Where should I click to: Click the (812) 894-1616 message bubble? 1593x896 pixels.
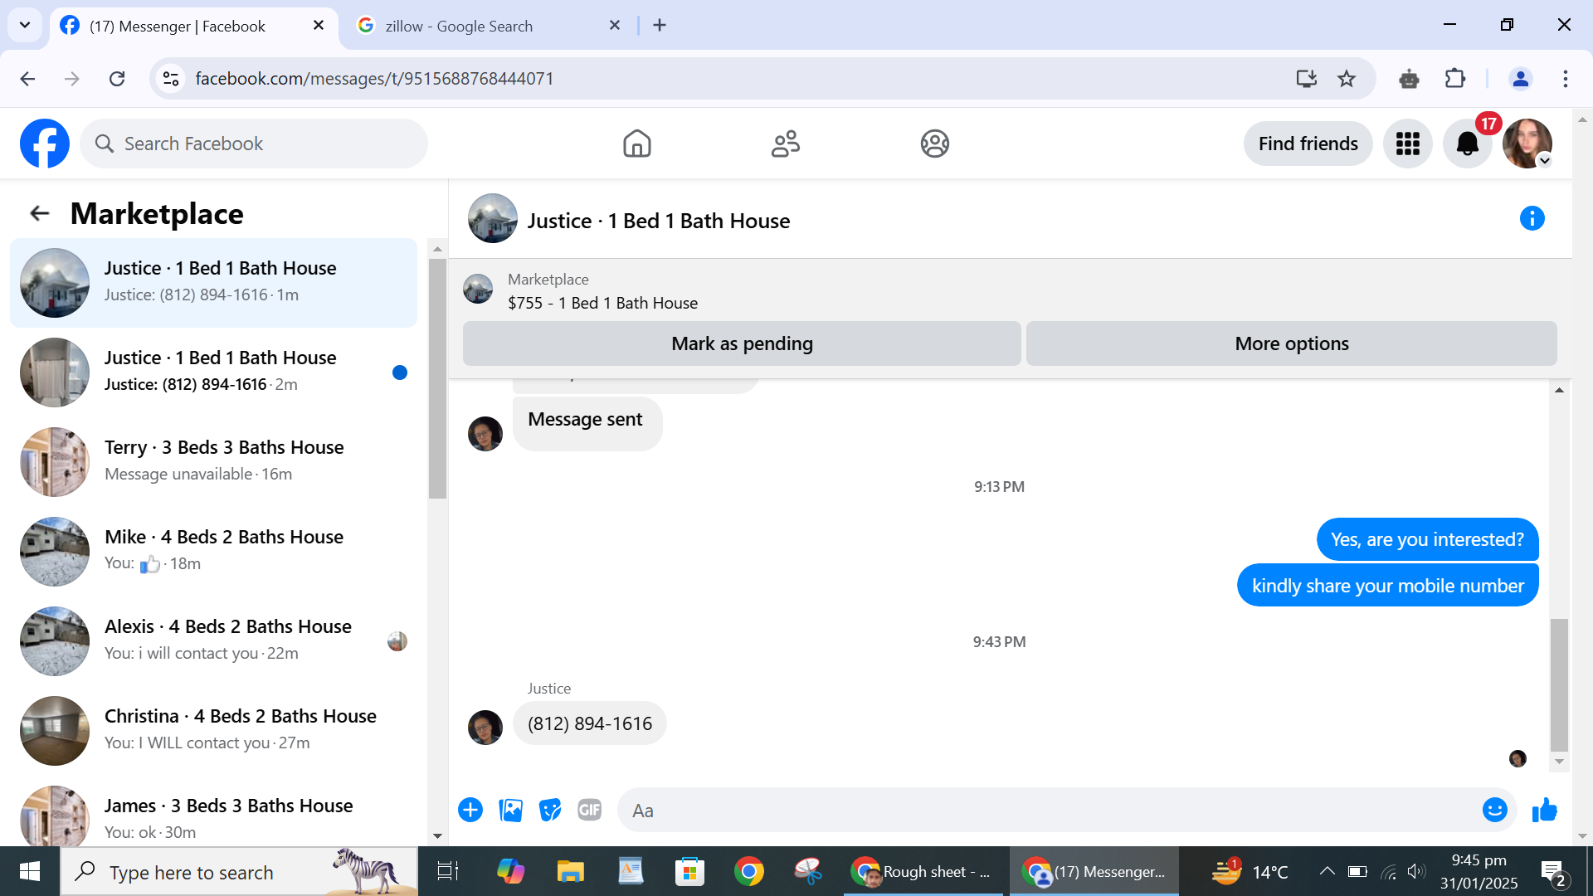[590, 723]
